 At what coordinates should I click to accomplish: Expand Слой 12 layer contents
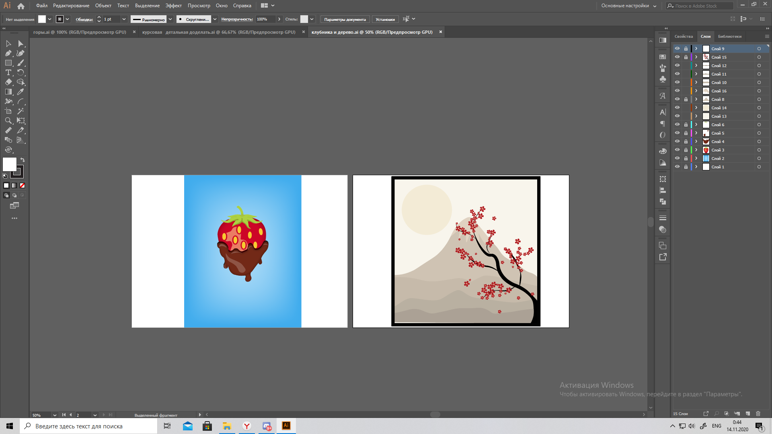696,66
